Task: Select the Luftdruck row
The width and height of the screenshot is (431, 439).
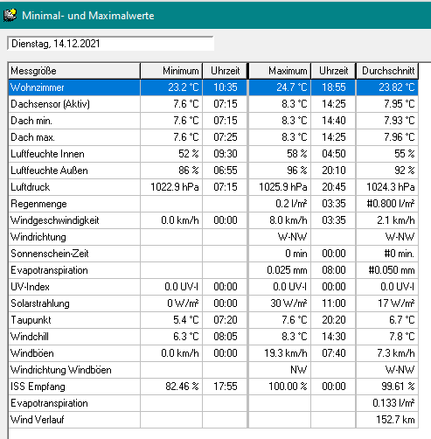Action: pyautogui.click(x=213, y=187)
